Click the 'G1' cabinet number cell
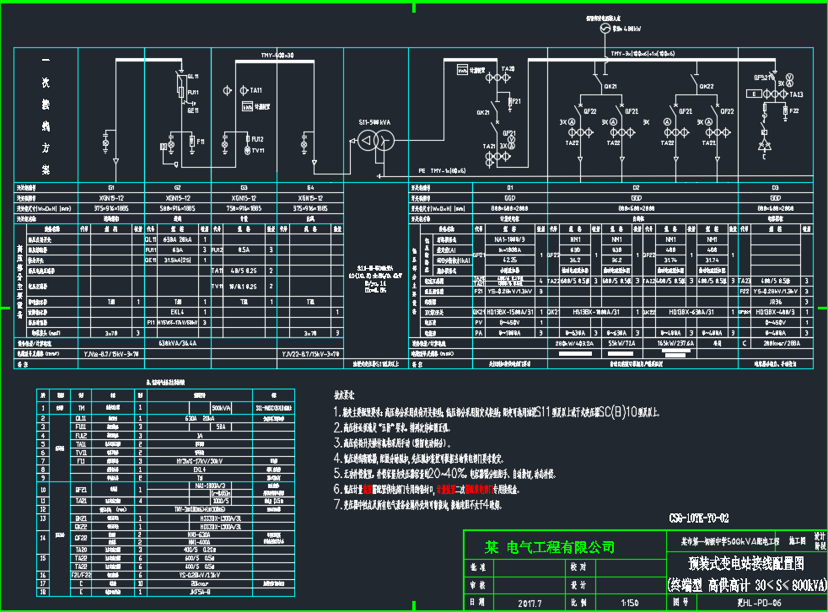The height and width of the screenshot is (612, 828). [x=111, y=187]
